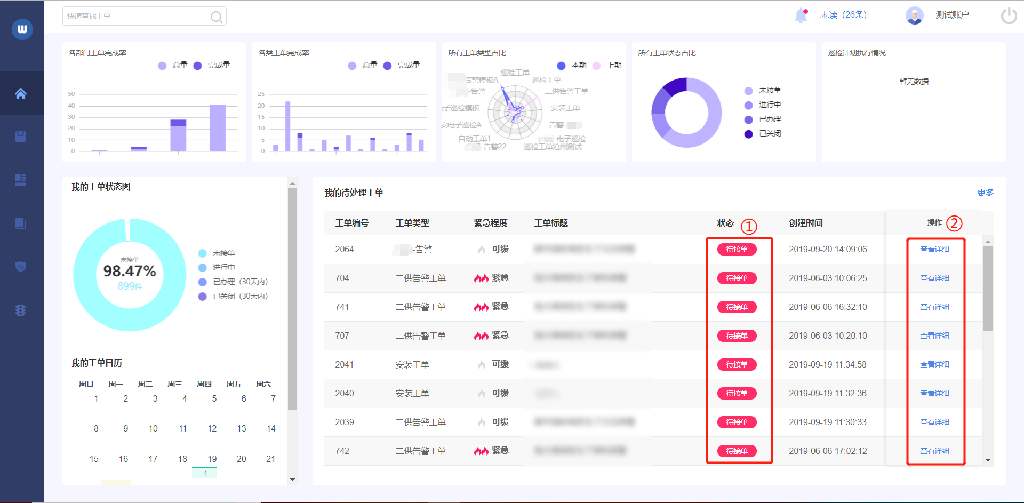Open the shield icon in sidebar

point(21,266)
